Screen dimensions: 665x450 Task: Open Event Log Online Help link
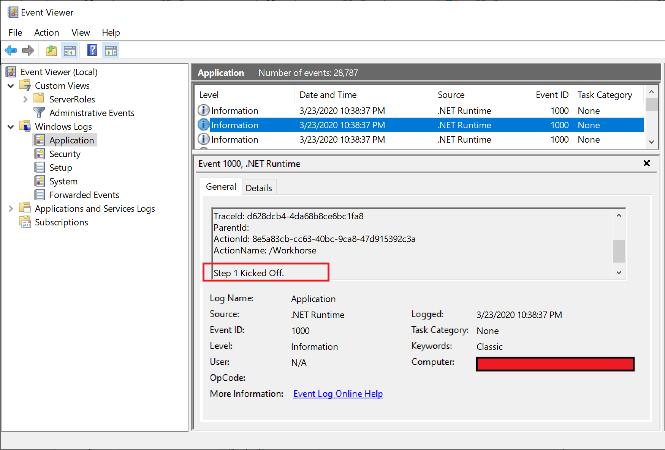coord(338,394)
